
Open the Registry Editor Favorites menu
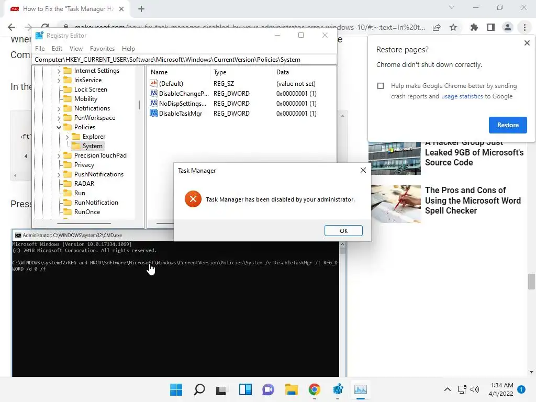102,49
